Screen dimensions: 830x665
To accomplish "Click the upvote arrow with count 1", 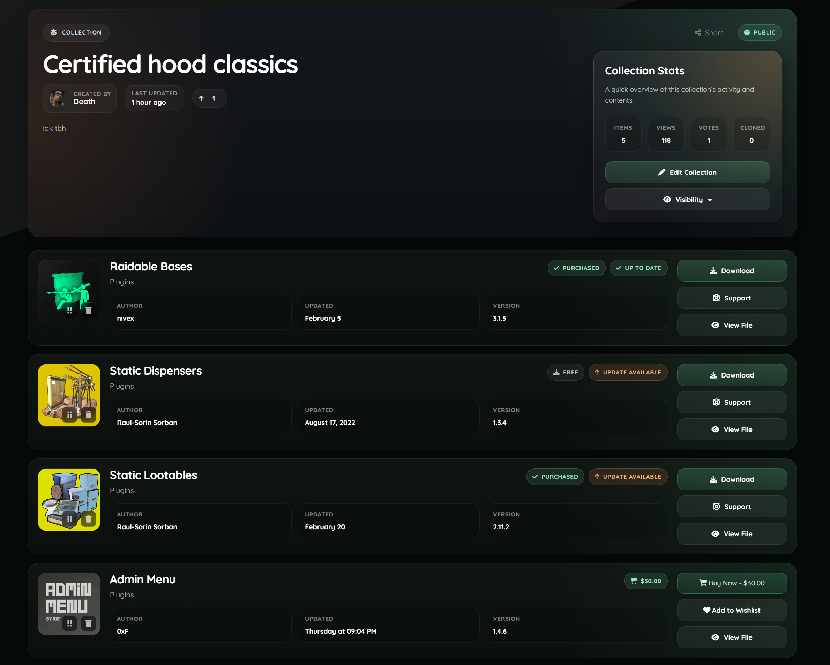I will click(209, 99).
